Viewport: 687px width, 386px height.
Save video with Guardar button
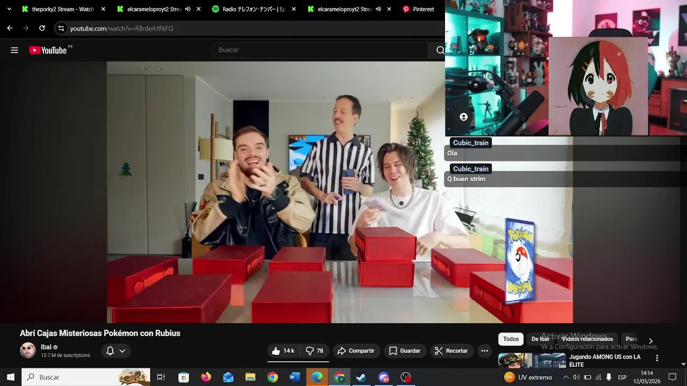405,351
